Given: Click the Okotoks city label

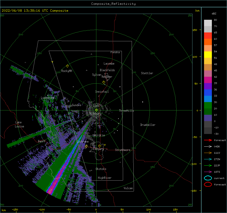Looking at the screenshot, I should [101, 169].
